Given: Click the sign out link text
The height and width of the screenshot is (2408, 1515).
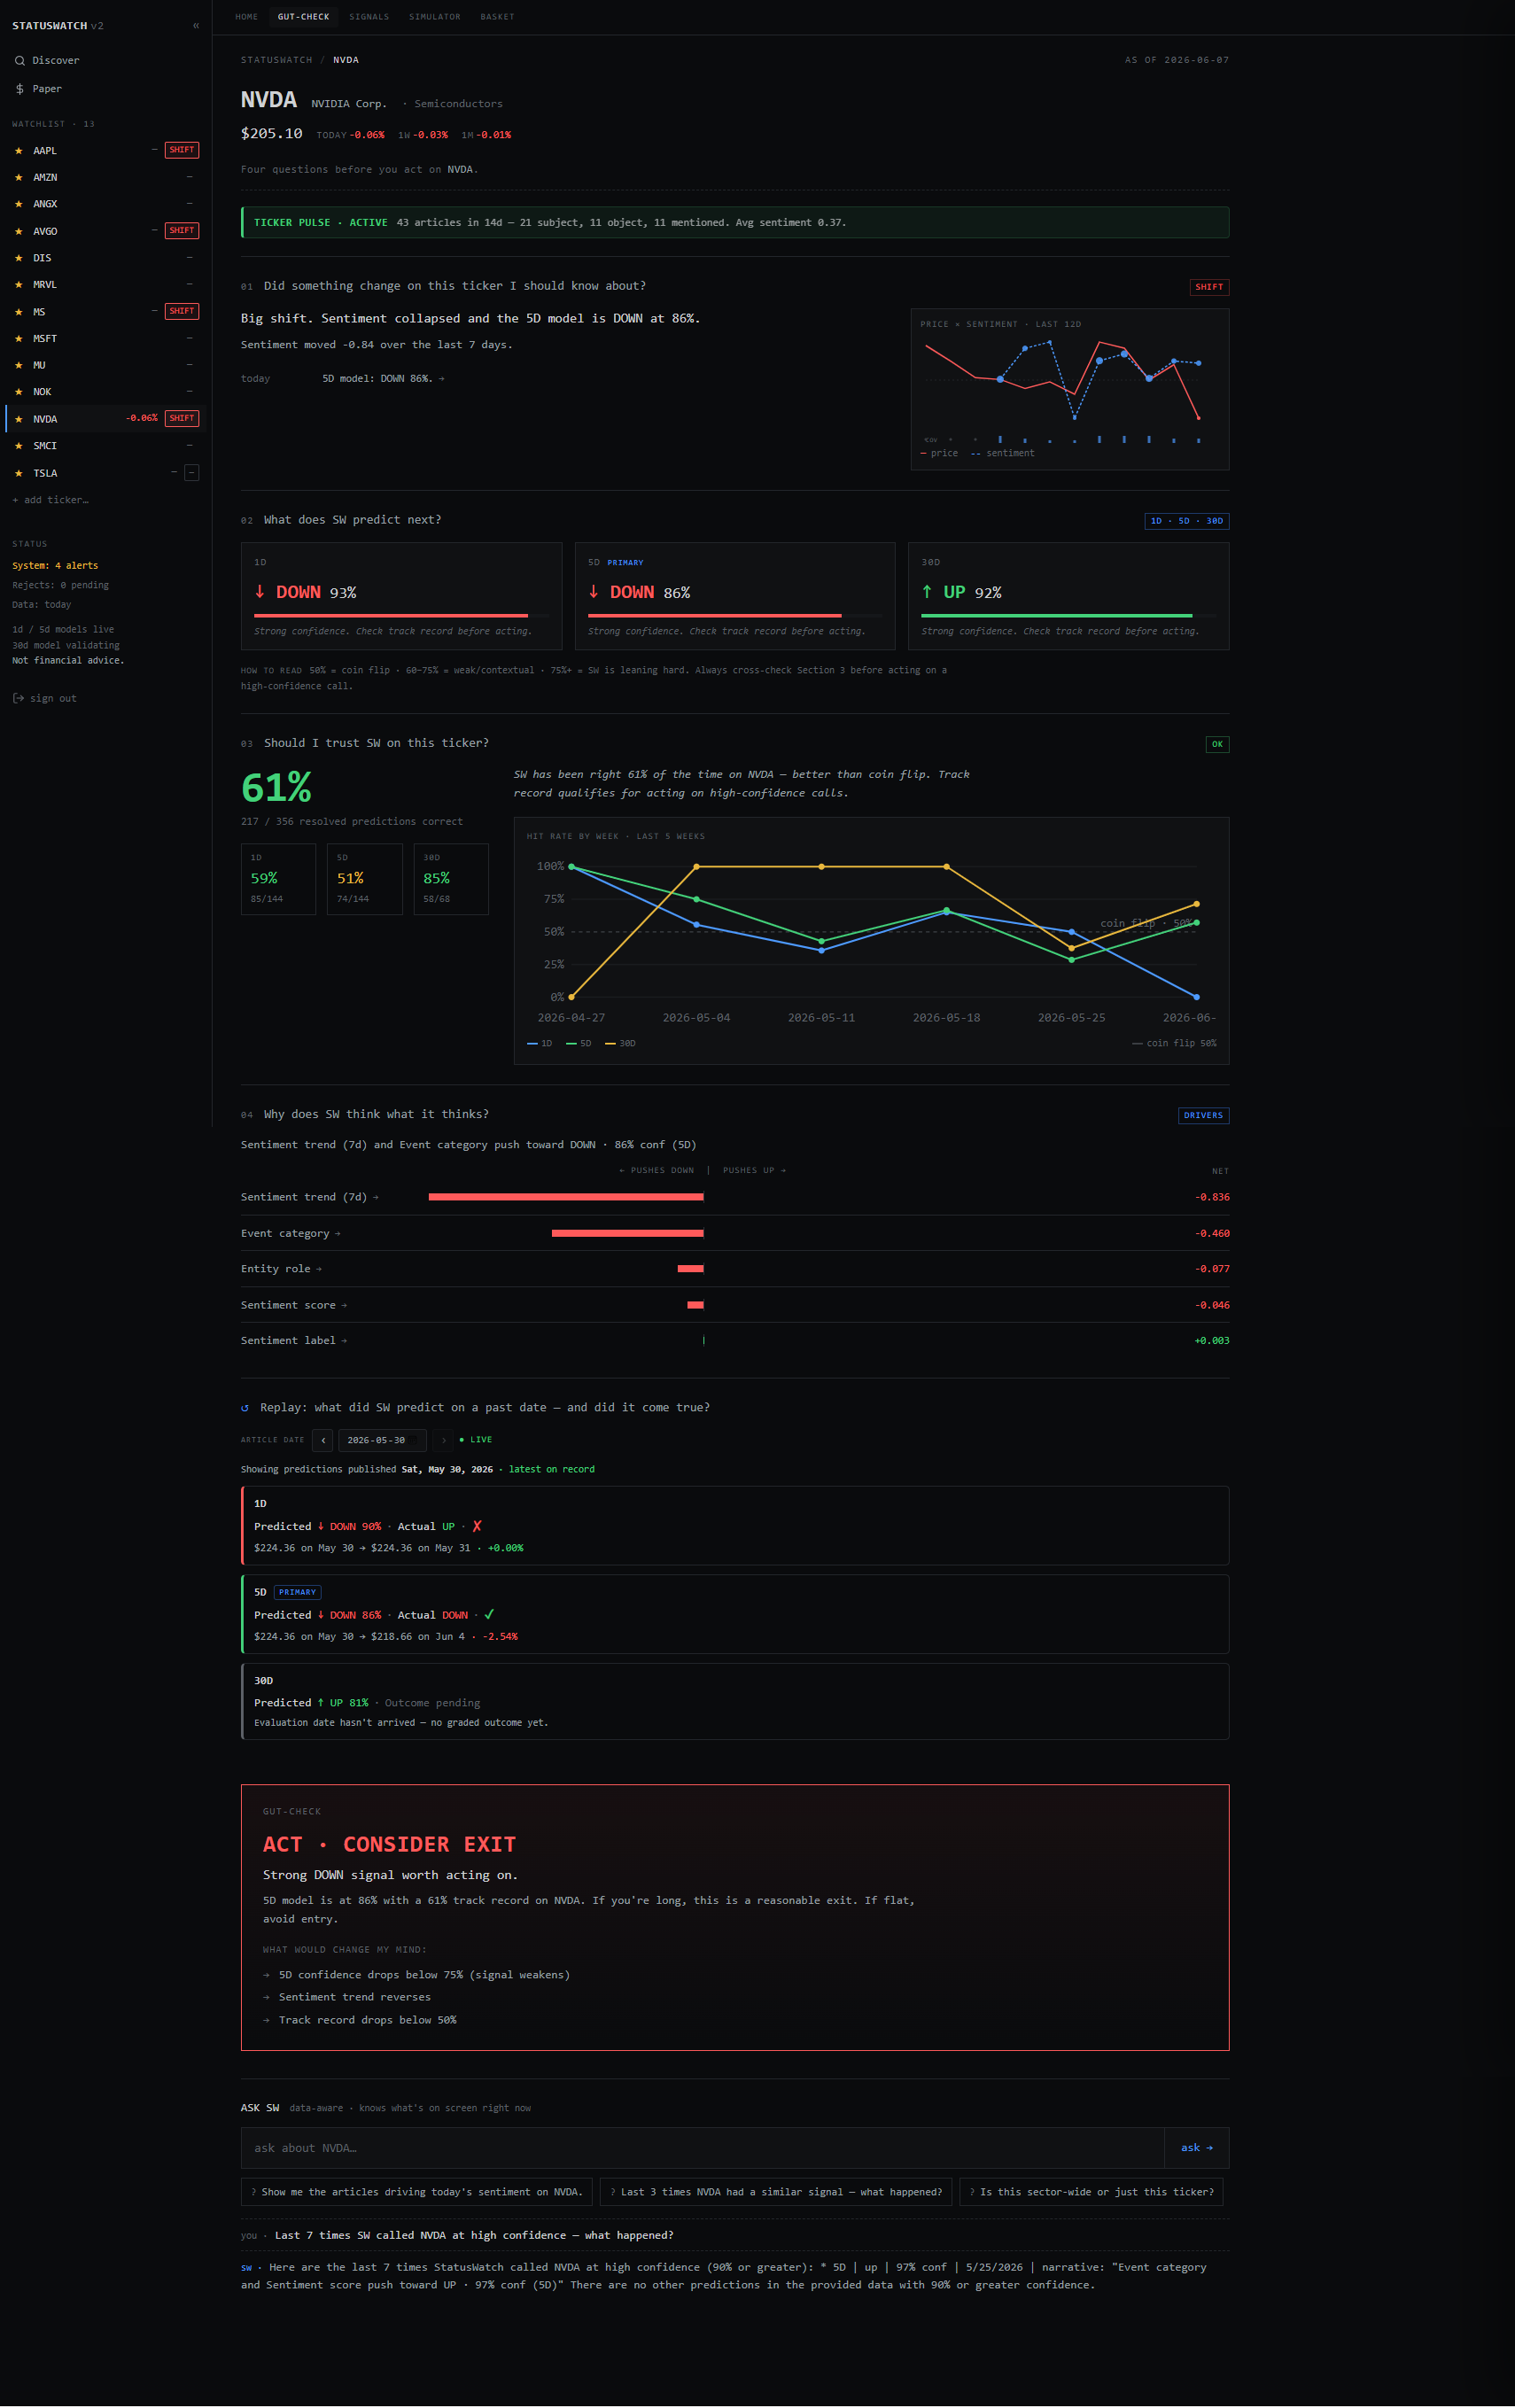Looking at the screenshot, I should point(53,699).
